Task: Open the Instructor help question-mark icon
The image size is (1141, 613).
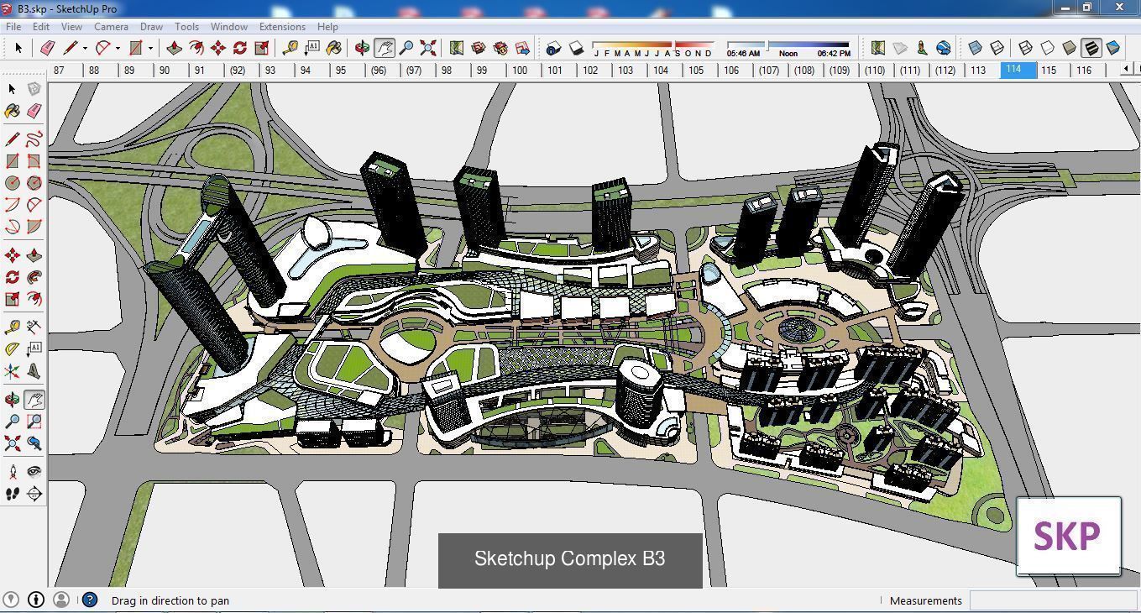Action: (90, 600)
